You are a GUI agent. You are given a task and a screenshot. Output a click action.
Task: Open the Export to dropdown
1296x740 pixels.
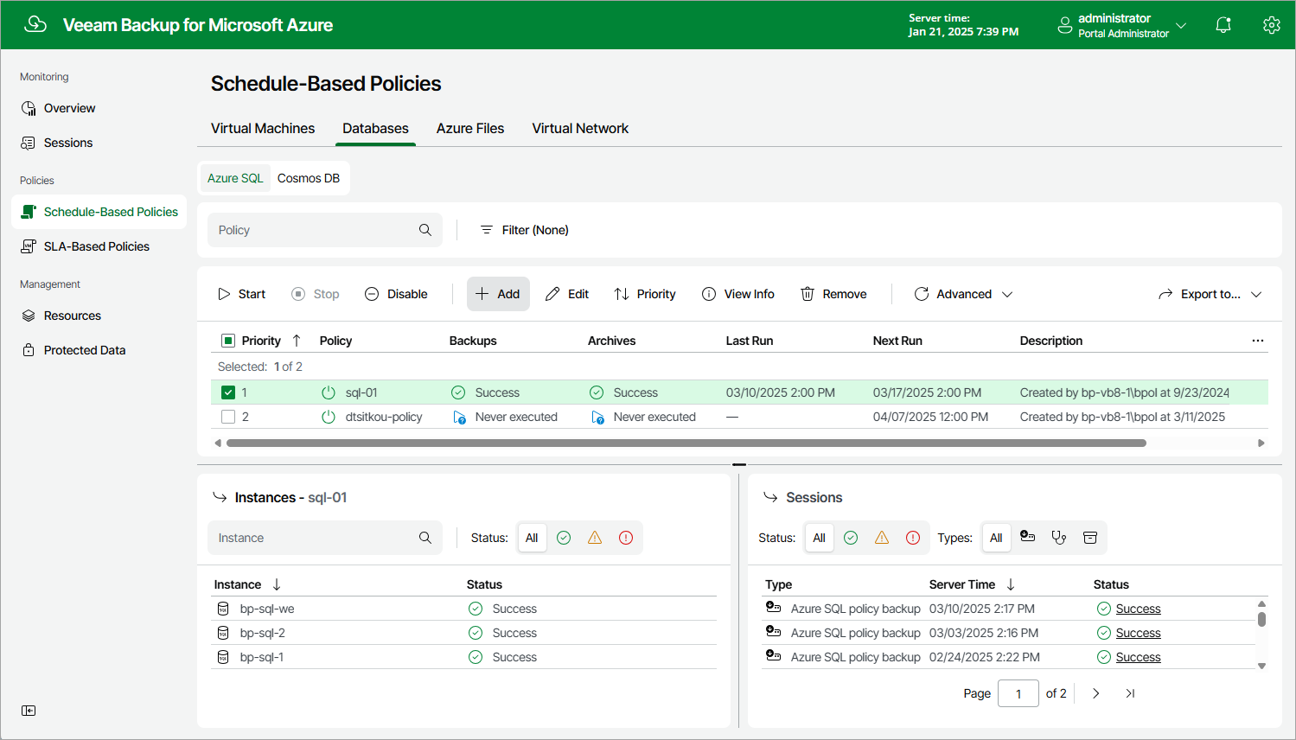pyautogui.click(x=1210, y=294)
